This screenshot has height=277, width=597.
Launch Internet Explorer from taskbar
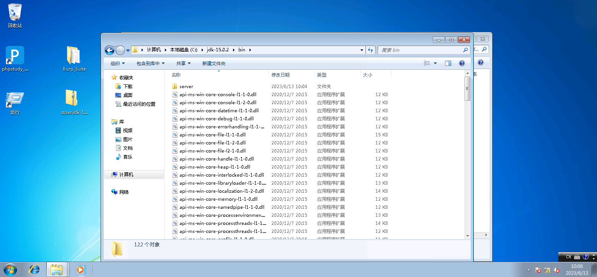(34, 269)
